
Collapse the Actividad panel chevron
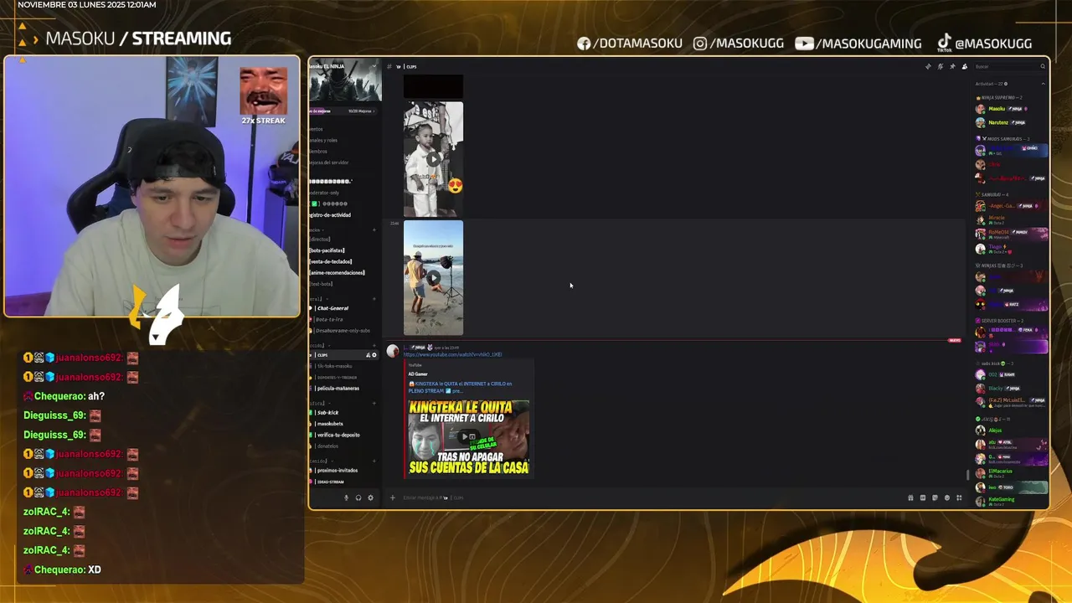click(1043, 84)
